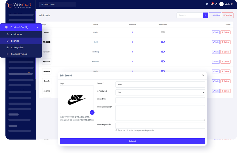Click the Meta Description textarea
Screen dimensions: 237x153
tap(160, 113)
